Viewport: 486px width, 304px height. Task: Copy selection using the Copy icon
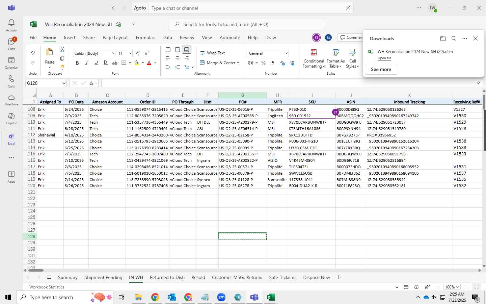tap(62, 58)
